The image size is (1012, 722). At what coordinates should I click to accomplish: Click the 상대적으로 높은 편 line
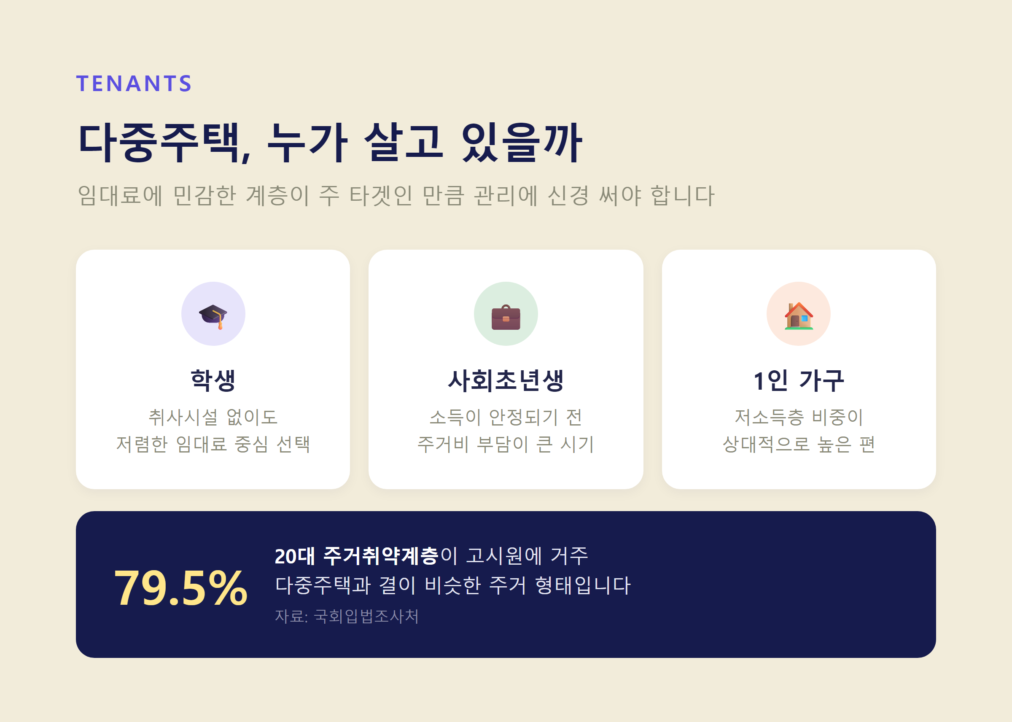point(799,444)
